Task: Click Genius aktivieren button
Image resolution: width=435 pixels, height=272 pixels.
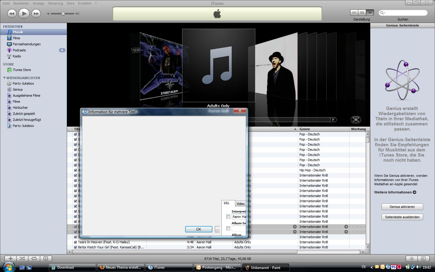Action: (402, 207)
